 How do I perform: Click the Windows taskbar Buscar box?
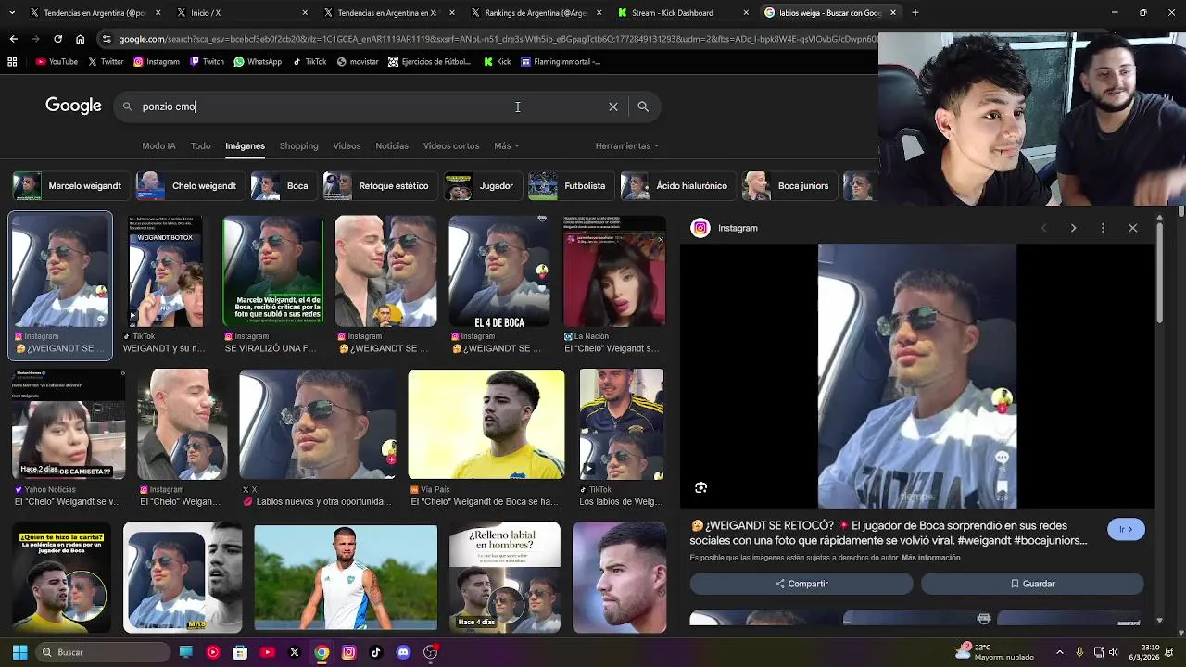102,652
